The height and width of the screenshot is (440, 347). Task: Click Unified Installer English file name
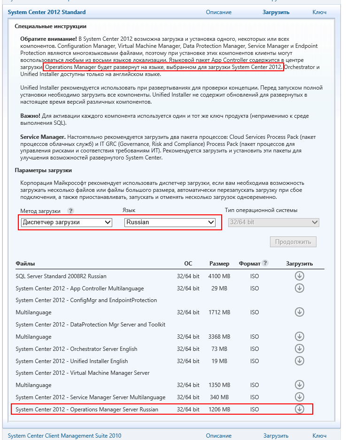[72, 361]
